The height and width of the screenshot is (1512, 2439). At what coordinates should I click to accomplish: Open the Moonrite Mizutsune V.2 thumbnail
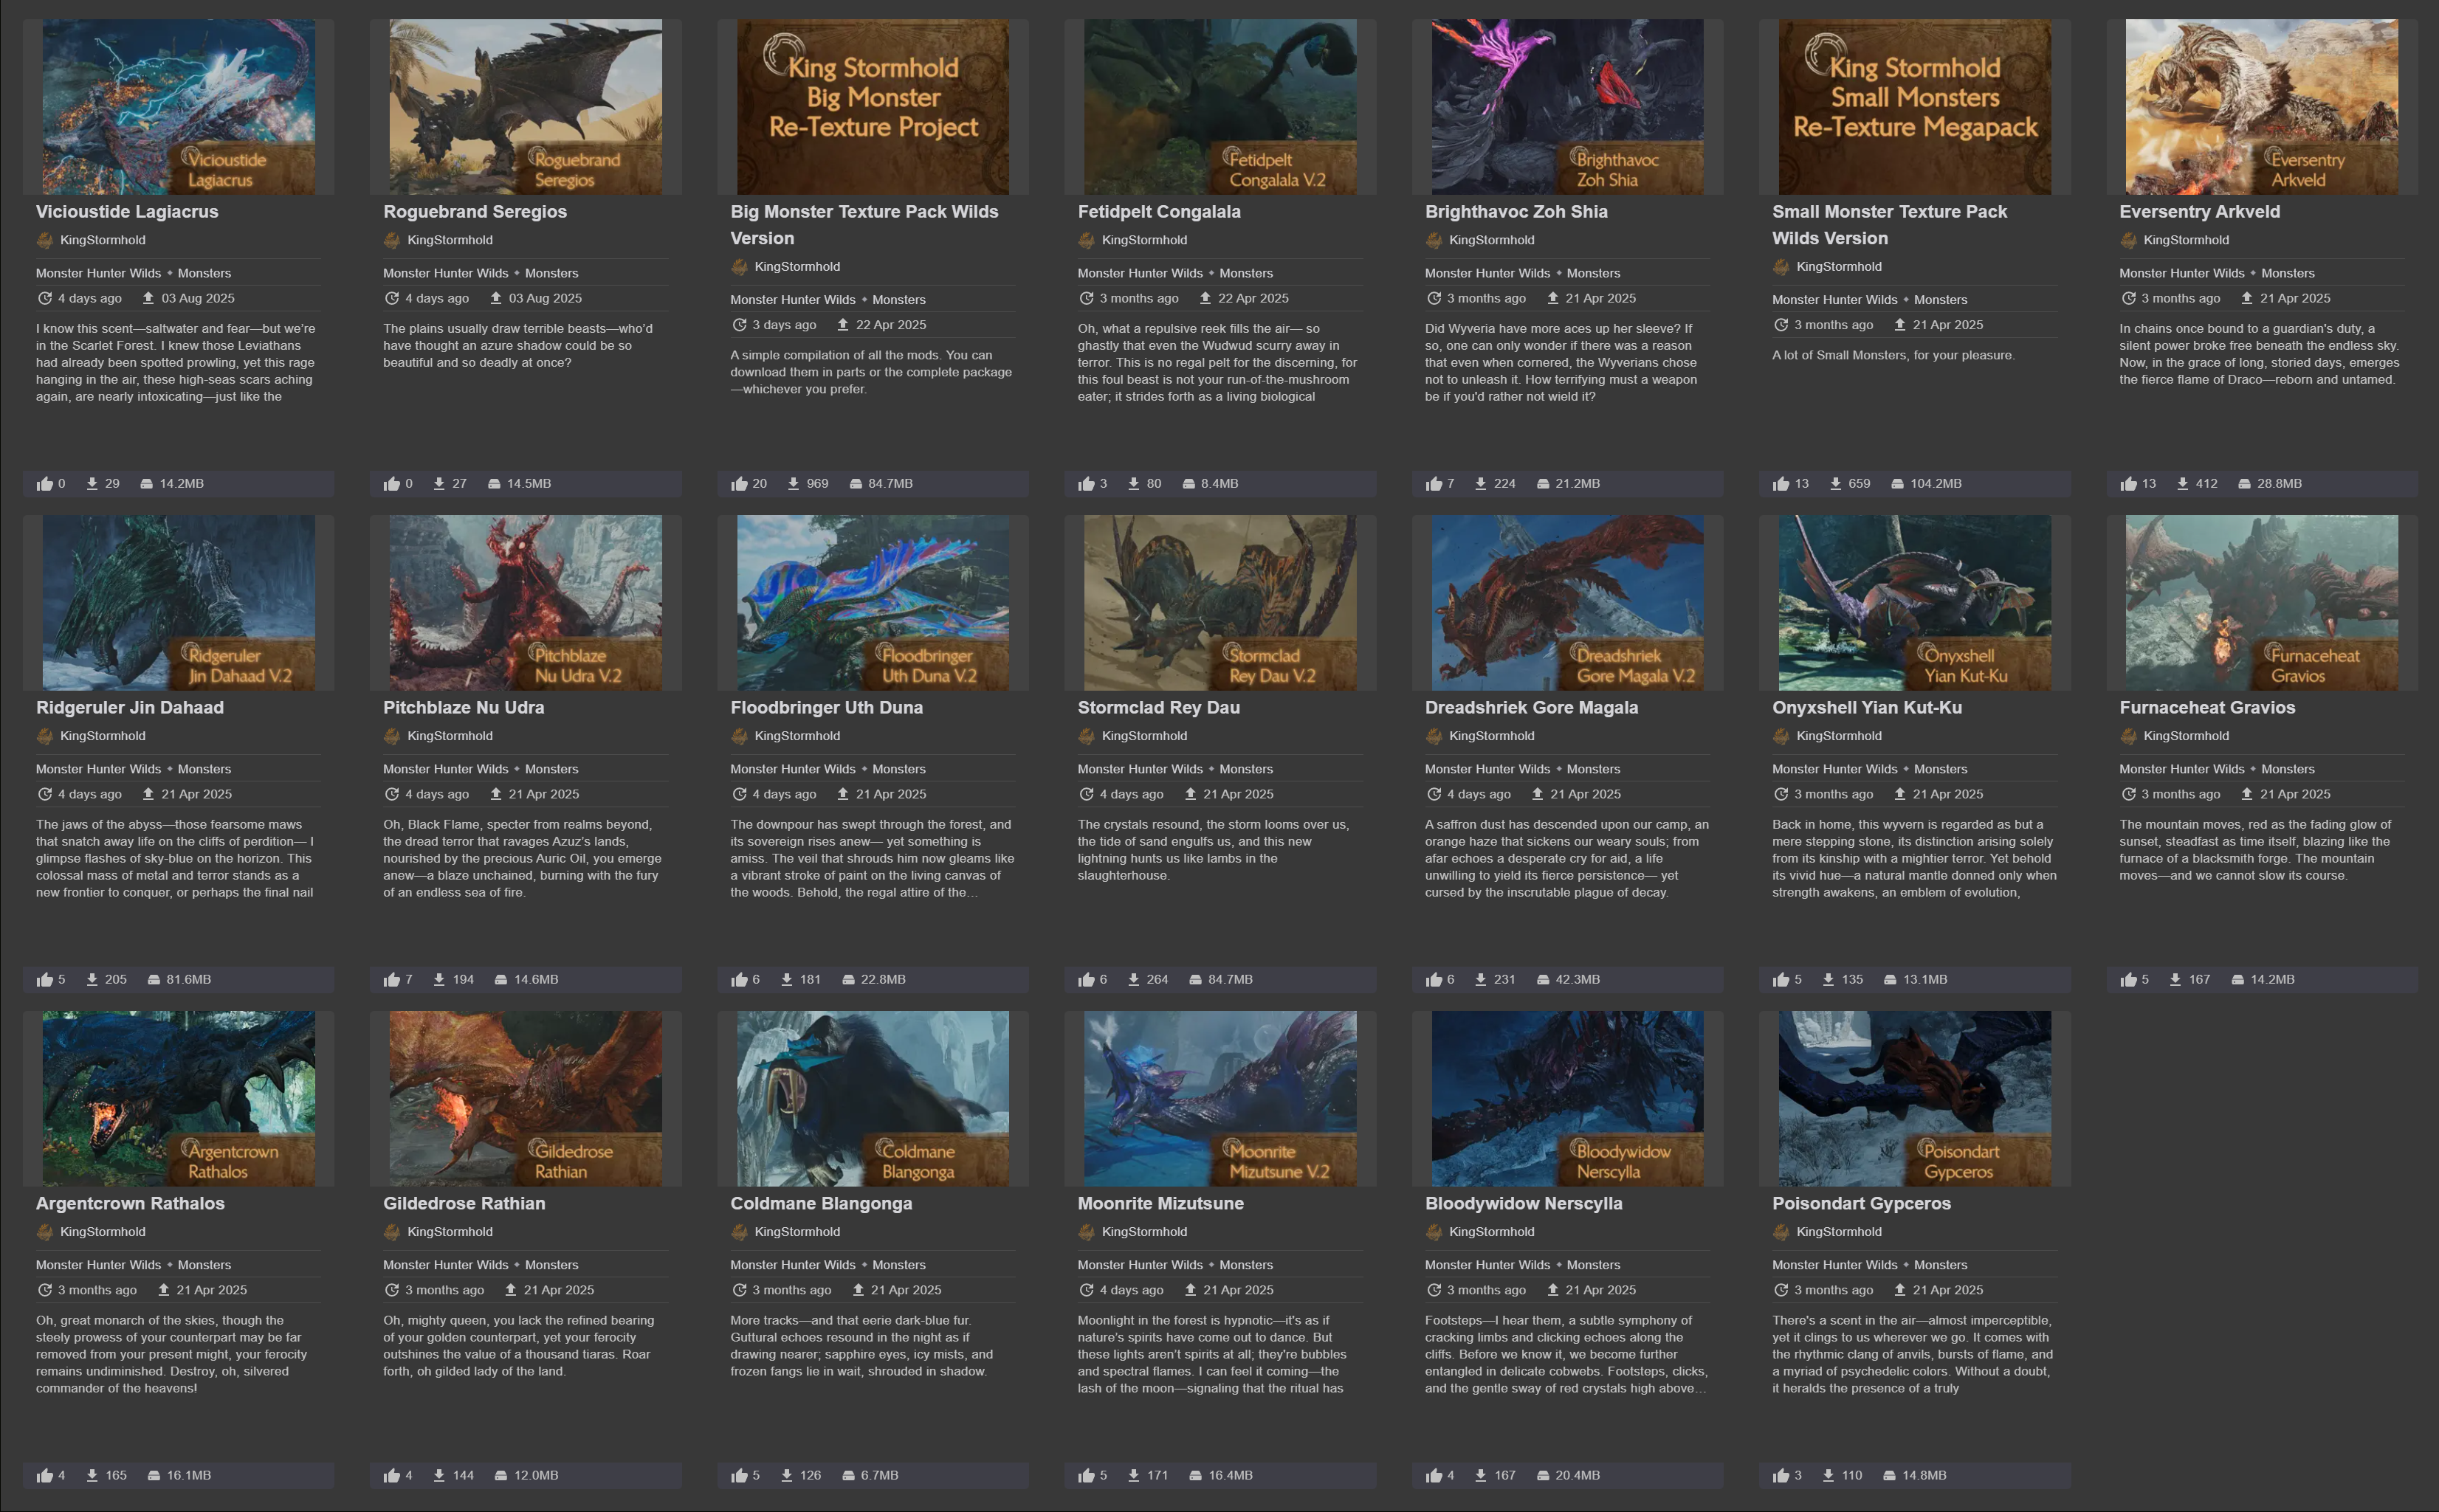click(1219, 1099)
